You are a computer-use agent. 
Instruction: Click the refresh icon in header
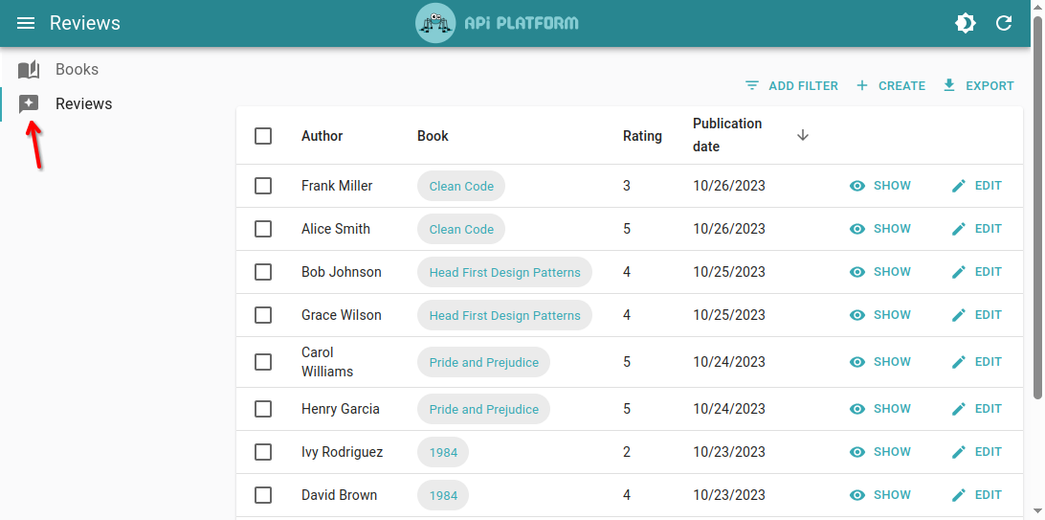pos(1004,23)
